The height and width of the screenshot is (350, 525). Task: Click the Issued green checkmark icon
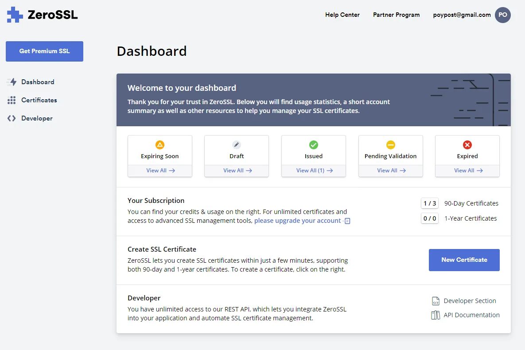(314, 145)
